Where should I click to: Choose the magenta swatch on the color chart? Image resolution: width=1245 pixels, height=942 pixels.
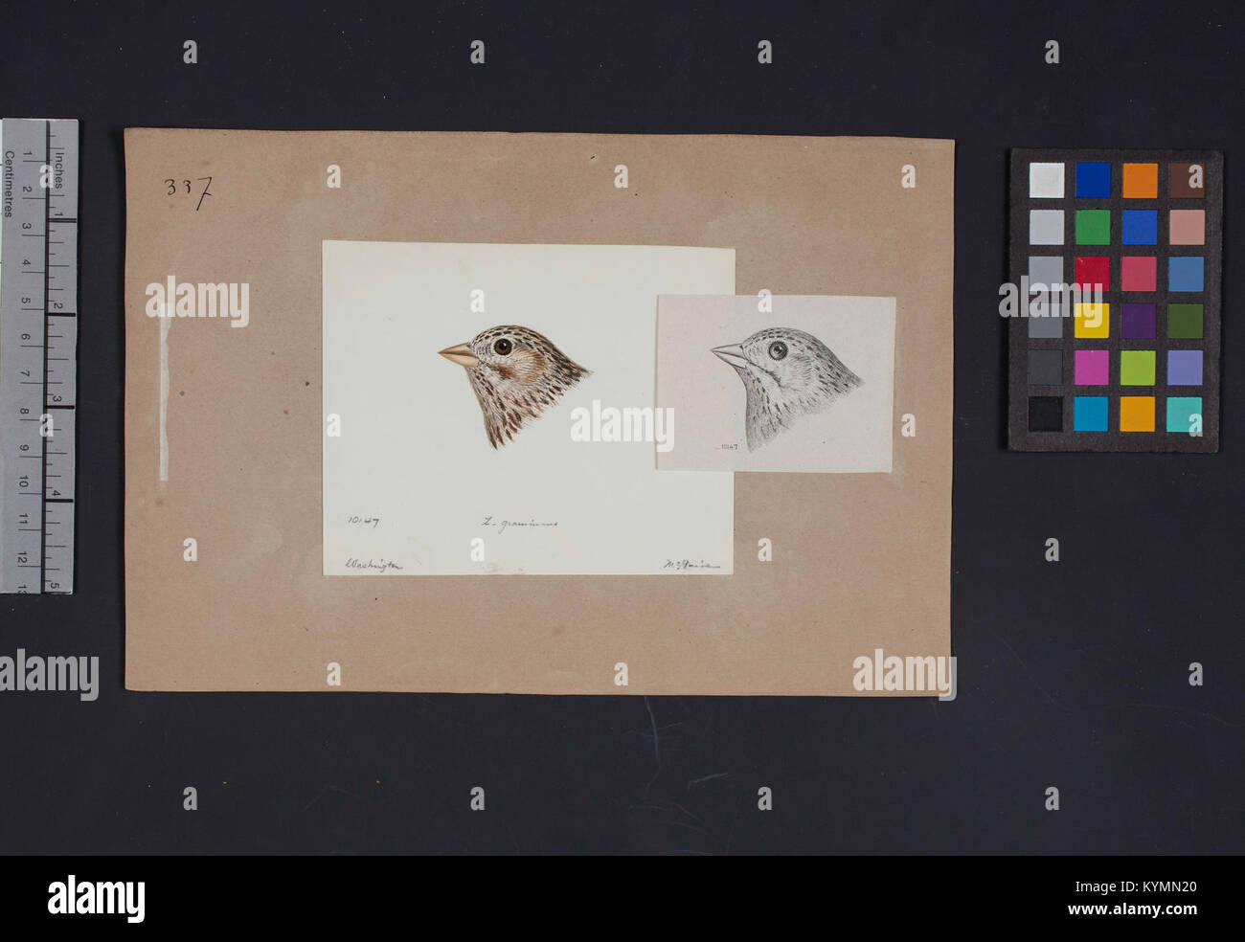click(1092, 368)
